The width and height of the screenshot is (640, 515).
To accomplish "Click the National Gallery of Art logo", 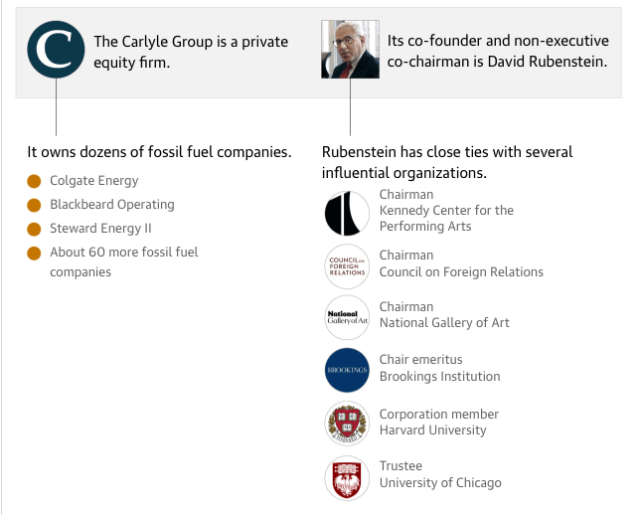I will point(347,318).
